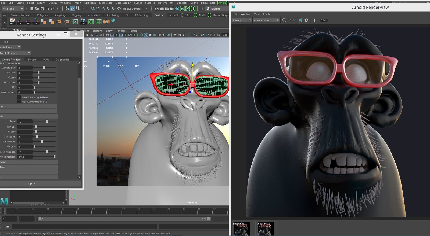Open a scene with the folder icon
This screenshot has width=430, height=236.
coord(37,9)
